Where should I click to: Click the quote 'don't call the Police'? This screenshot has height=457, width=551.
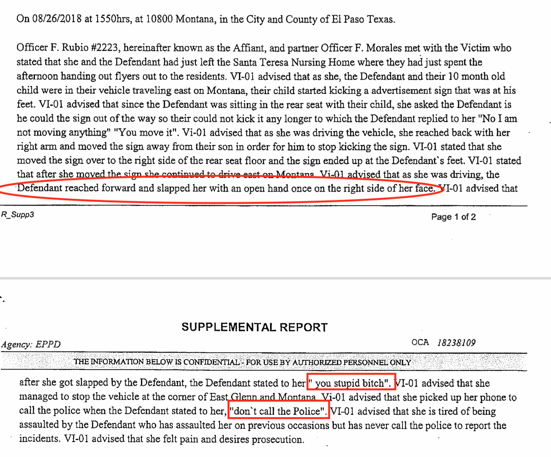click(278, 411)
